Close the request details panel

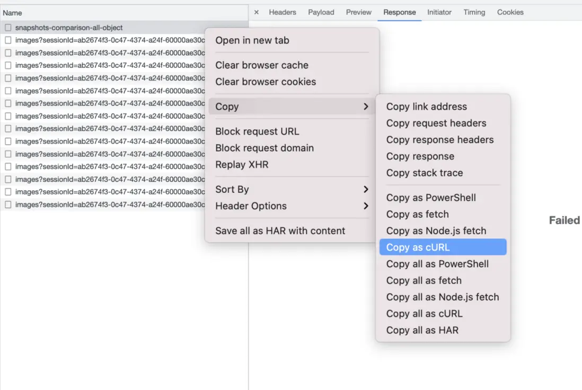tap(257, 12)
